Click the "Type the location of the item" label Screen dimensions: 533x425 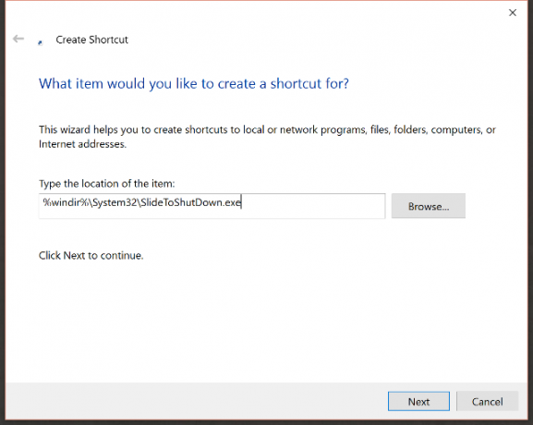[x=107, y=184]
